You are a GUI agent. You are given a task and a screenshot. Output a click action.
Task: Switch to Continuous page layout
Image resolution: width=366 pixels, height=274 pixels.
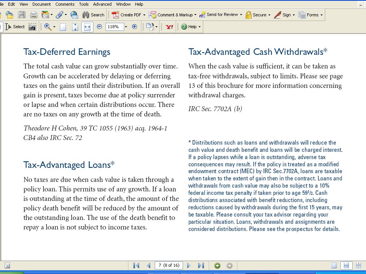point(347,265)
